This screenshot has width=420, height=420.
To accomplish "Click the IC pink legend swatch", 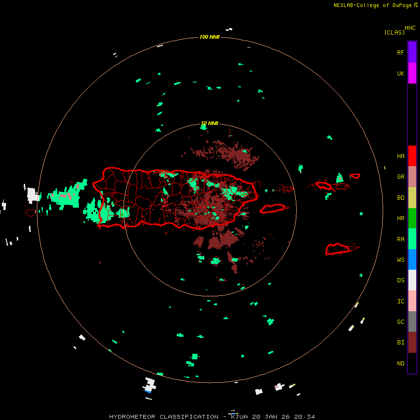I will [412, 301].
